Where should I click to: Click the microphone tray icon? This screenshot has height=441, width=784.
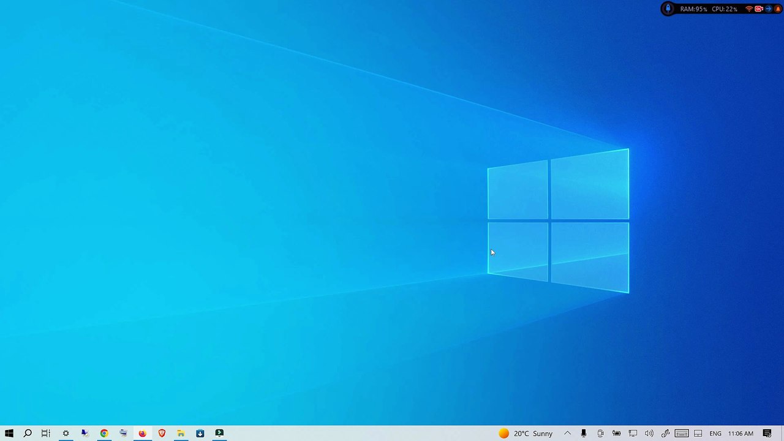coord(584,434)
